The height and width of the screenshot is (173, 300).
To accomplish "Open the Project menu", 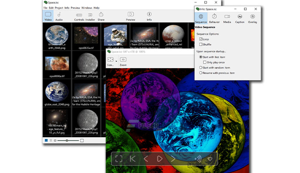I will (x=59, y=8).
